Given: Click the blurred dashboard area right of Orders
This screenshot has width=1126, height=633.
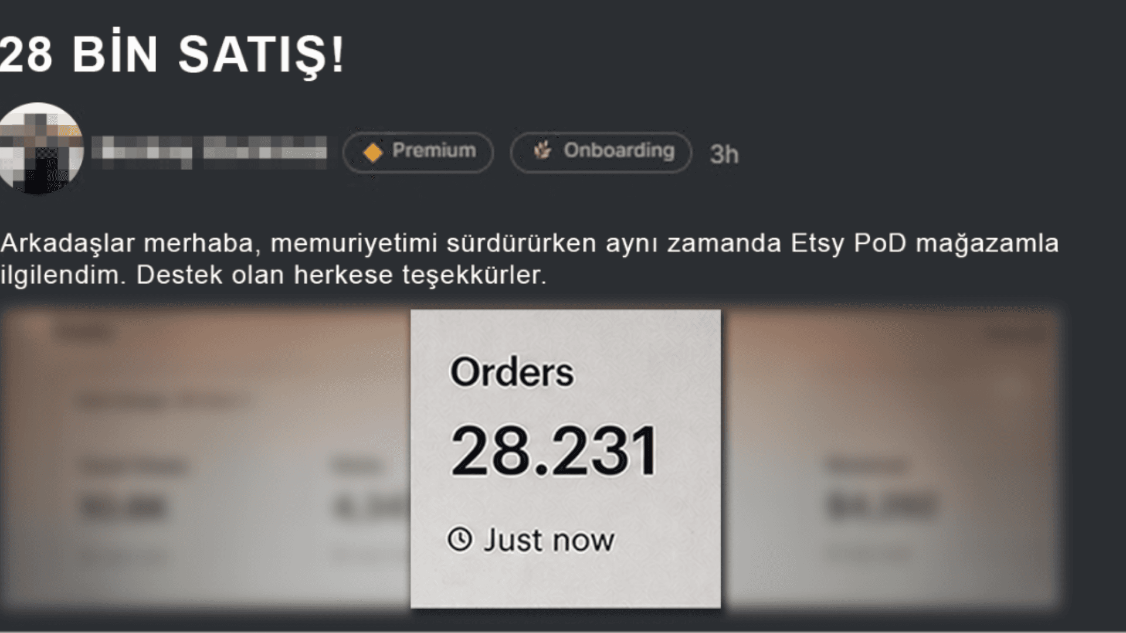Looking at the screenshot, I should (x=890, y=458).
